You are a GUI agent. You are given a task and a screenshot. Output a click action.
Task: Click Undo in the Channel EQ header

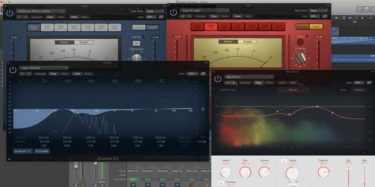[x=77, y=74]
